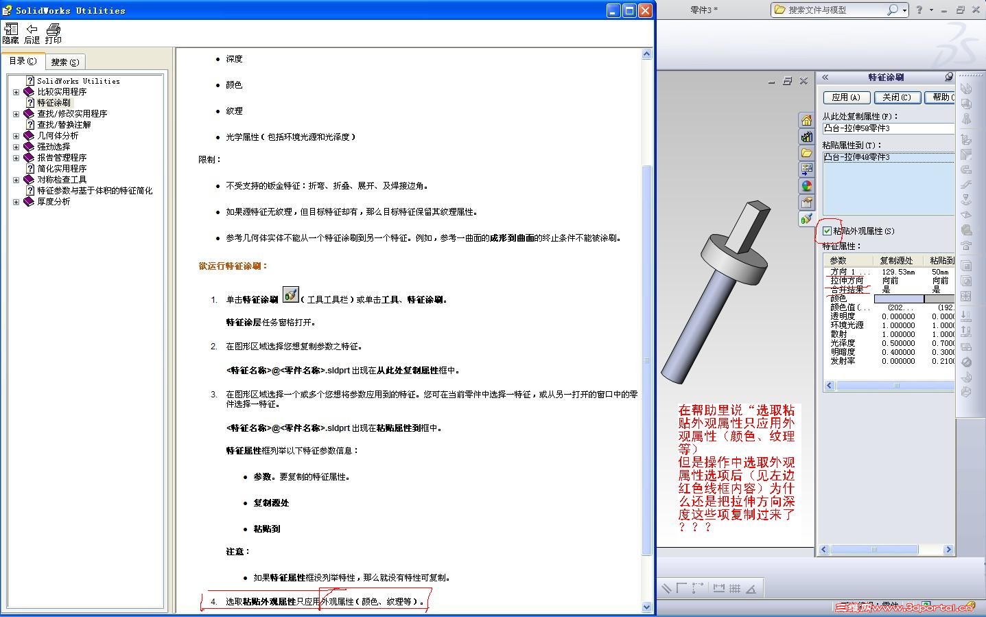Open the Design Library chart-books icon in task pane
This screenshot has height=617, width=986.
807,137
